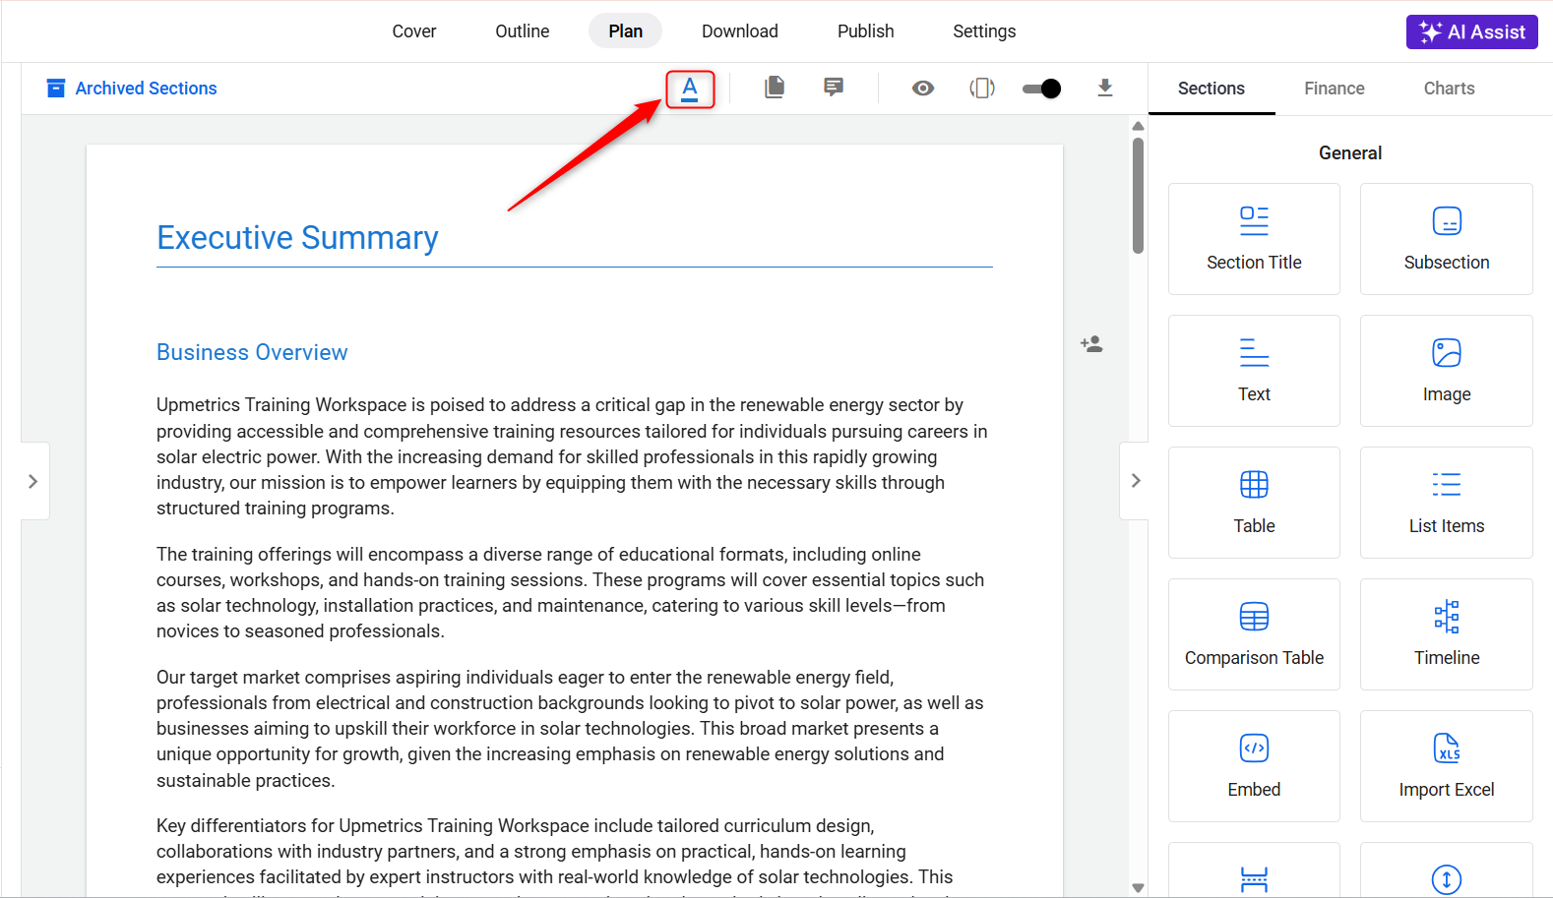Open the comments icon in toolbar
The image size is (1553, 898).
pos(834,88)
